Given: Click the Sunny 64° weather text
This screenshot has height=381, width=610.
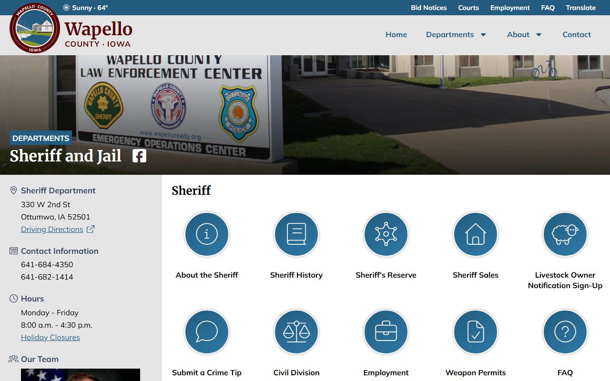Looking at the screenshot, I should [x=90, y=8].
